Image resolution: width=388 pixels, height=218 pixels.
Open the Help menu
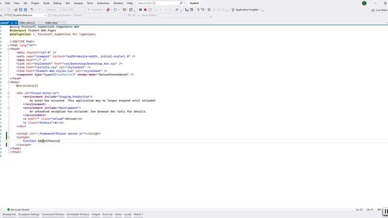[130, 3]
